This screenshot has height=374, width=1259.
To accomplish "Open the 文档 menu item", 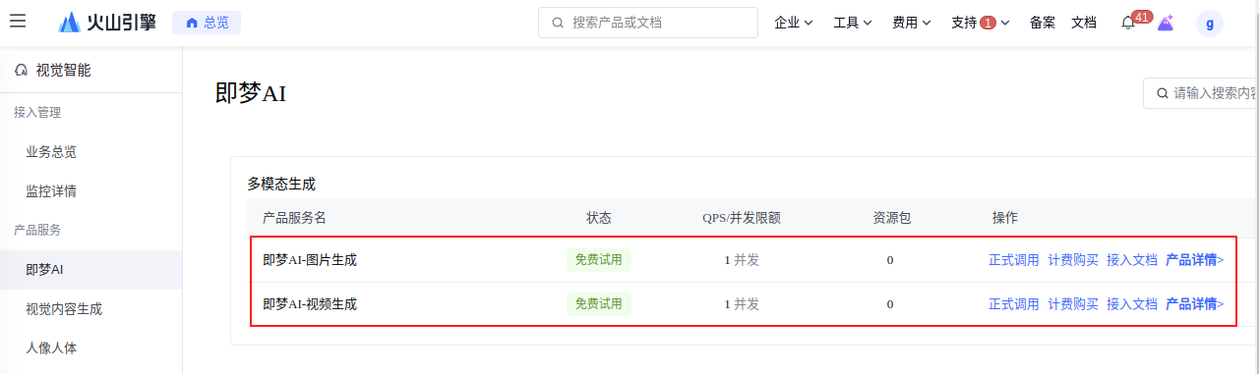I will tap(1084, 23).
